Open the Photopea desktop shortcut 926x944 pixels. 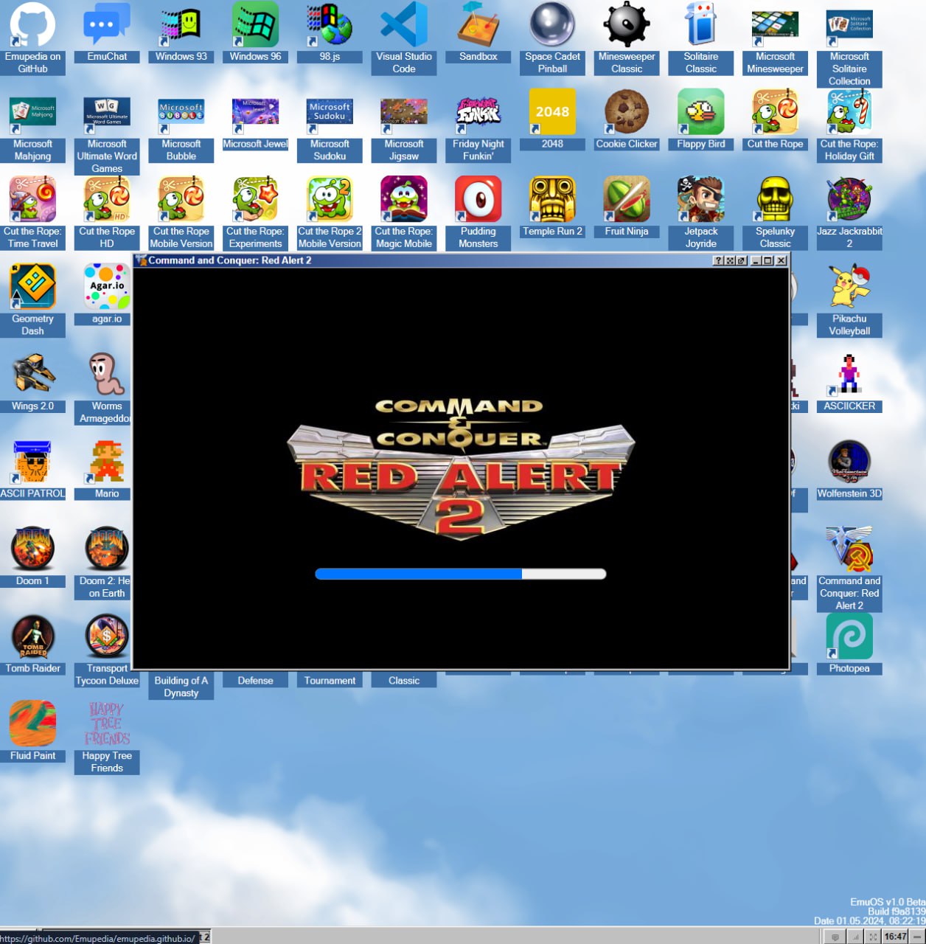click(849, 637)
